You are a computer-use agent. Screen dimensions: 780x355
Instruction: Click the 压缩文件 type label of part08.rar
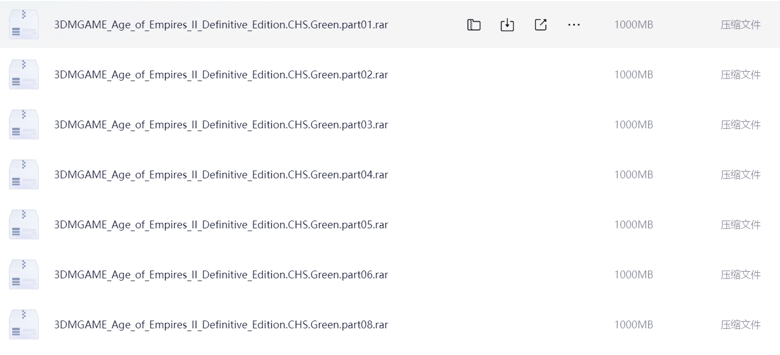741,324
